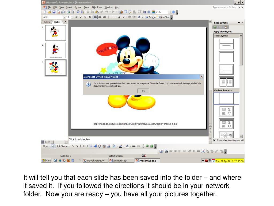The image size is (274, 206).
Task: Open the Windows Start button
Action: (46, 160)
